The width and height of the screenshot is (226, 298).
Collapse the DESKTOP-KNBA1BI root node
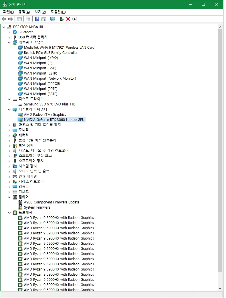click(4, 27)
